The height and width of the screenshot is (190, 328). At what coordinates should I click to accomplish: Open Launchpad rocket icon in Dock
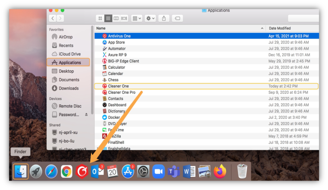coord(36,172)
